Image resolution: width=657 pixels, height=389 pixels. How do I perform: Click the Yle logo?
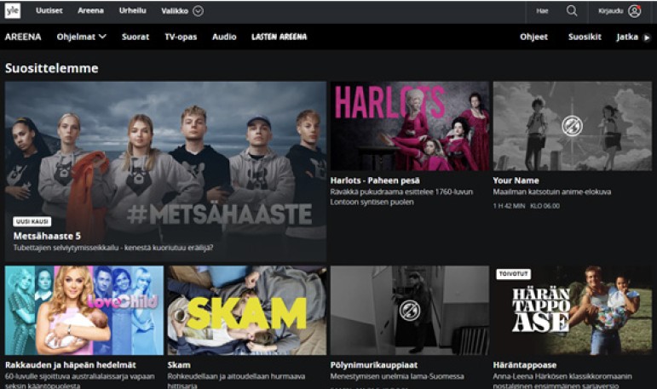point(13,10)
